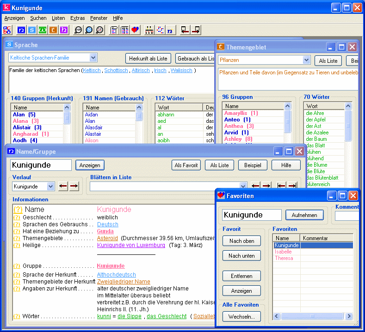Click the family tree diagram toolbar icon

click(149, 30)
